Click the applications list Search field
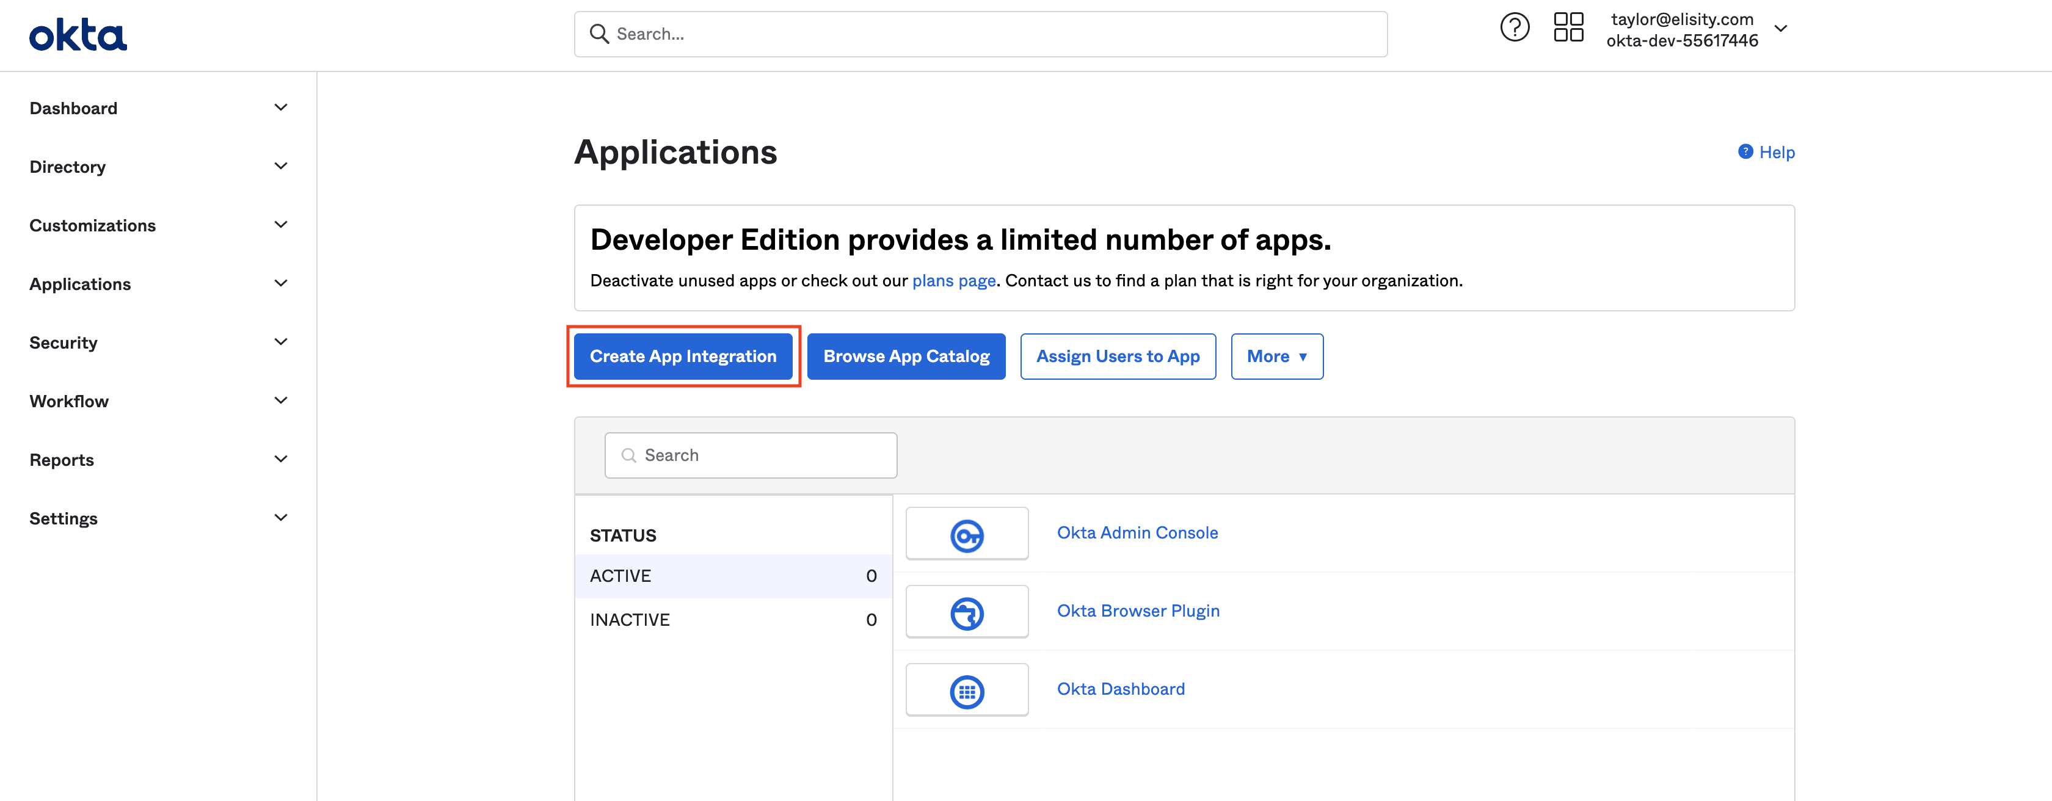 click(751, 455)
